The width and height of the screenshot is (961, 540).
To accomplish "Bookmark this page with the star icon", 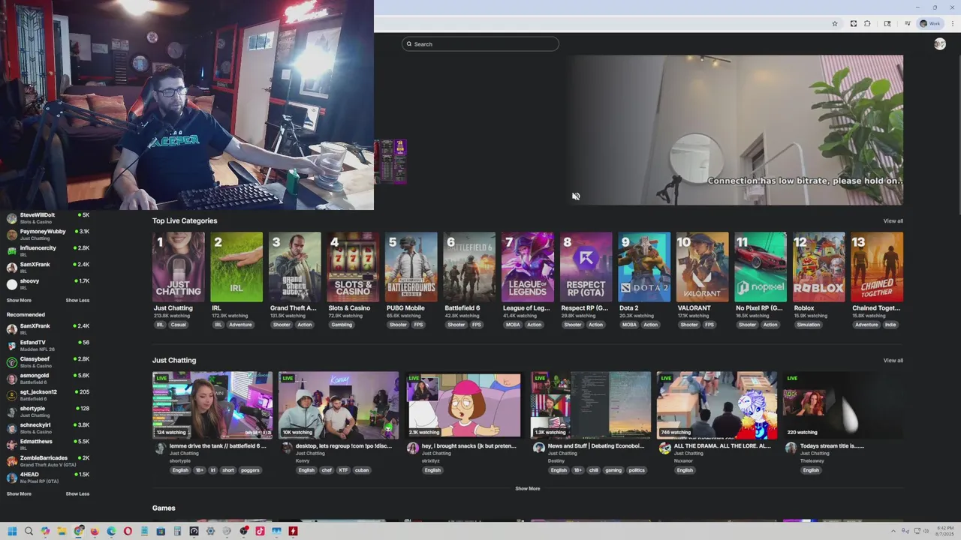I will tap(834, 24).
